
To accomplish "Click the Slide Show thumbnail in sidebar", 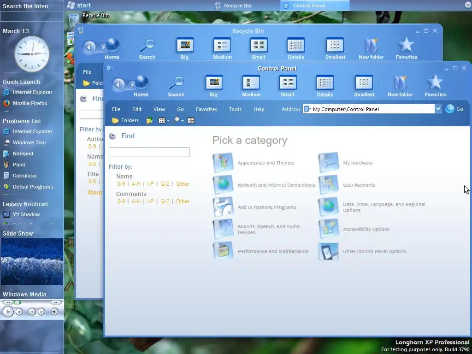I will [32, 262].
